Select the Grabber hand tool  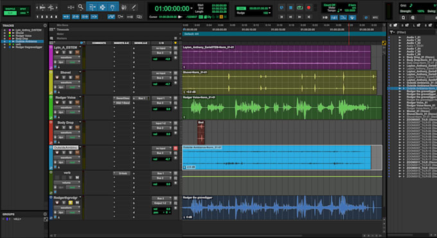(112, 7)
